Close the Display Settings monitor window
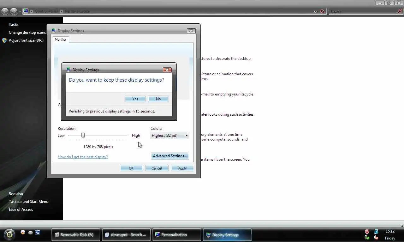The image size is (404, 242). [x=191, y=31]
